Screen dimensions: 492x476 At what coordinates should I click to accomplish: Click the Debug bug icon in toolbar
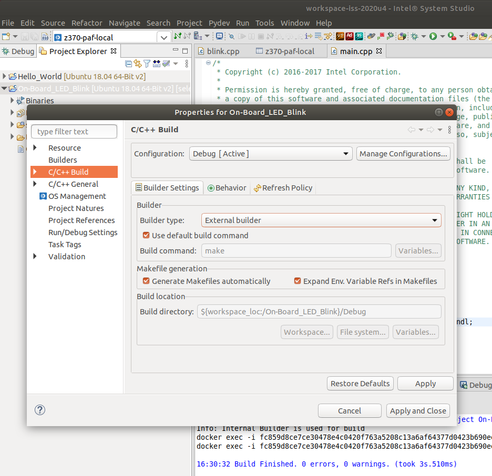coord(415,36)
